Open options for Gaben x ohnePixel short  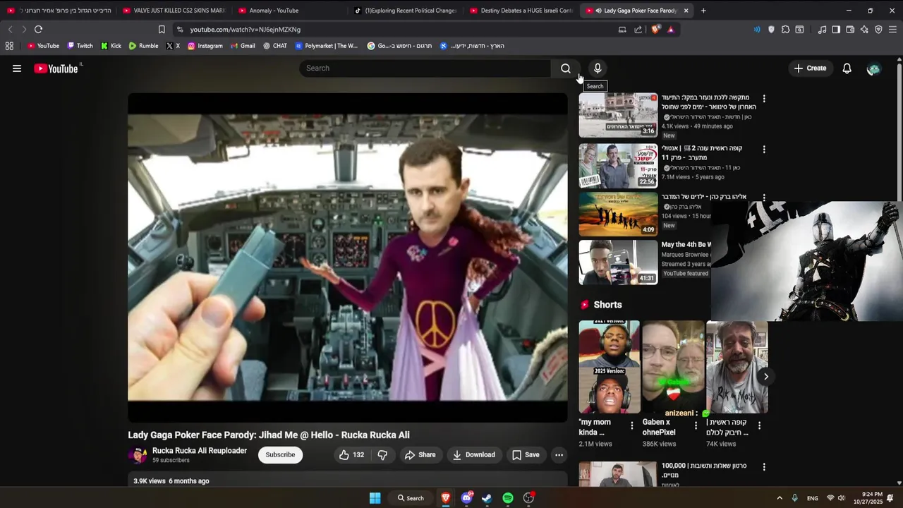point(696,425)
